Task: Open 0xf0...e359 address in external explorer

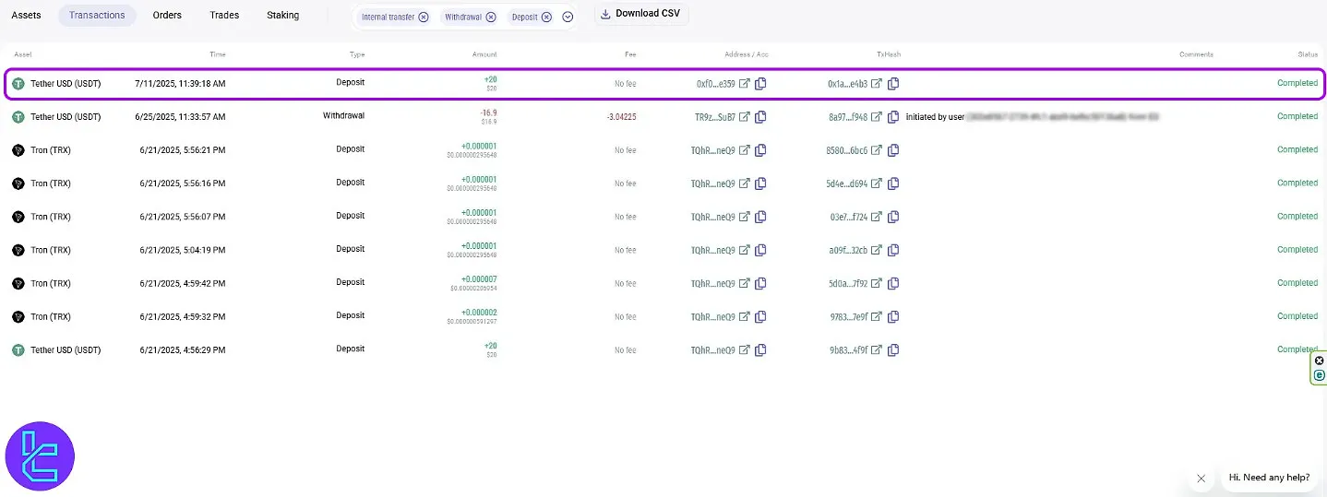Action: point(745,84)
